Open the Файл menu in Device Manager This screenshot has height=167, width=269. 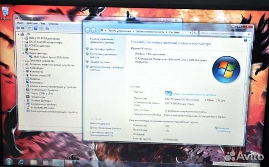pyautogui.click(x=20, y=23)
